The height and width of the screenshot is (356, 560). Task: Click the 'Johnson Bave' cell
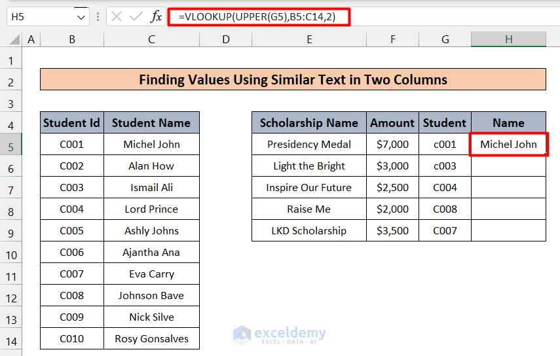[151, 295]
